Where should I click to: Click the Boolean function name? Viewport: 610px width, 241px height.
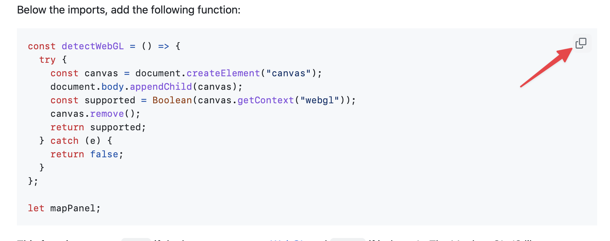click(172, 100)
